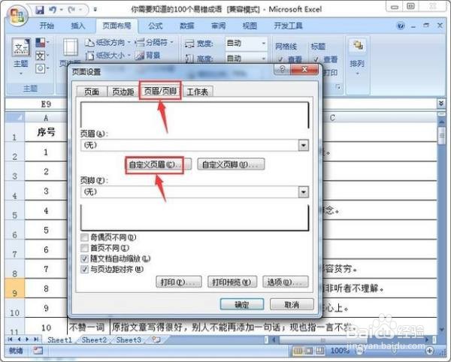Expand the 页脚 footer dropdown
The width and height of the screenshot is (451, 362).
[303, 192]
